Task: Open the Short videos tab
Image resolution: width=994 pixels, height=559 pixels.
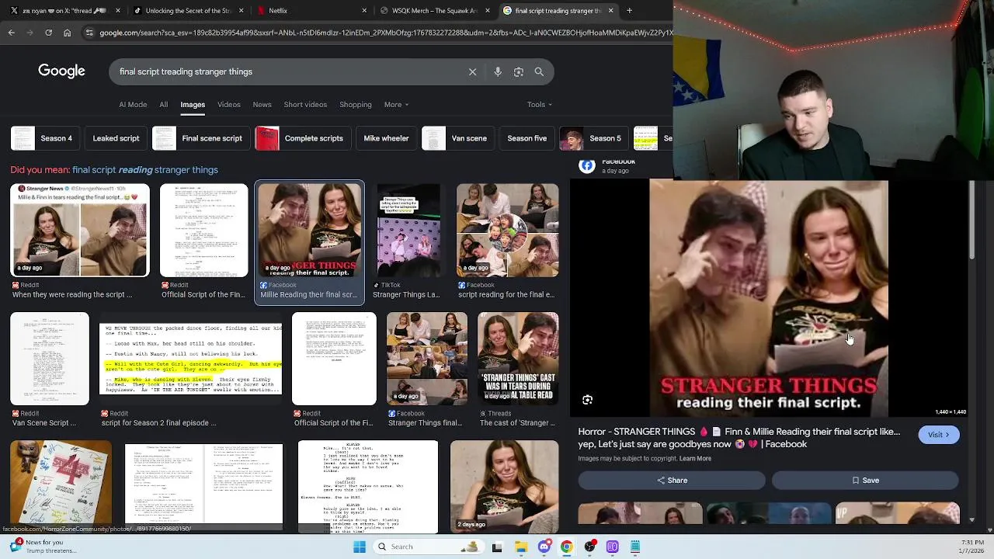Action: pyautogui.click(x=305, y=105)
